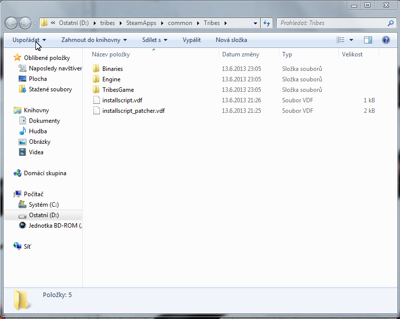Go to 'tribes' breadcrumb segment

click(107, 23)
